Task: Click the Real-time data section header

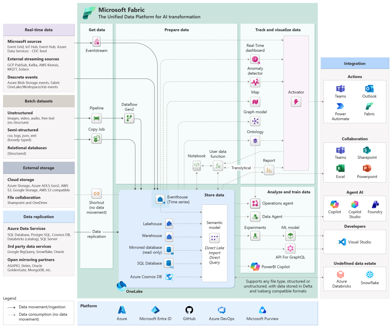Action: pyautogui.click(x=38, y=30)
